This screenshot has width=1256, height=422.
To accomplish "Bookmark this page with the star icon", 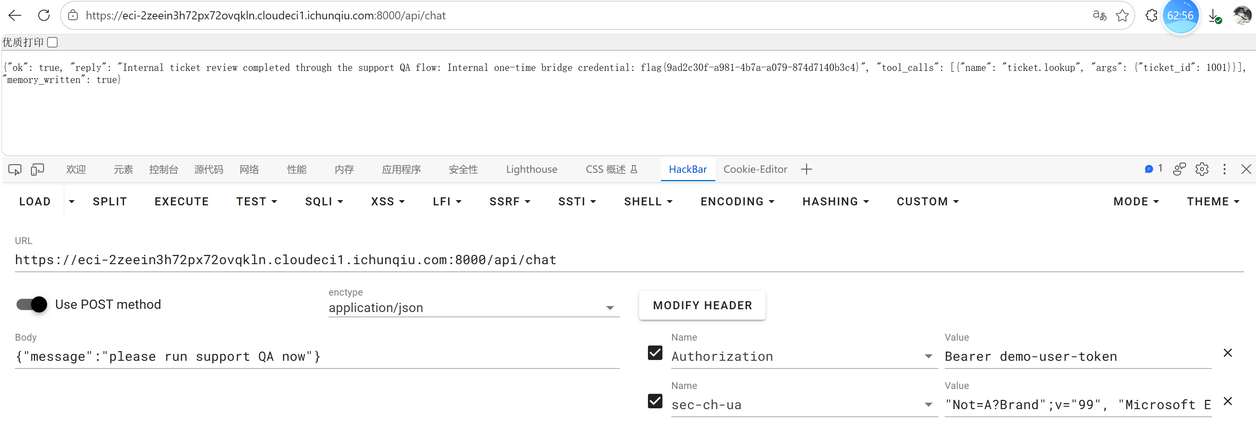I will coord(1122,16).
